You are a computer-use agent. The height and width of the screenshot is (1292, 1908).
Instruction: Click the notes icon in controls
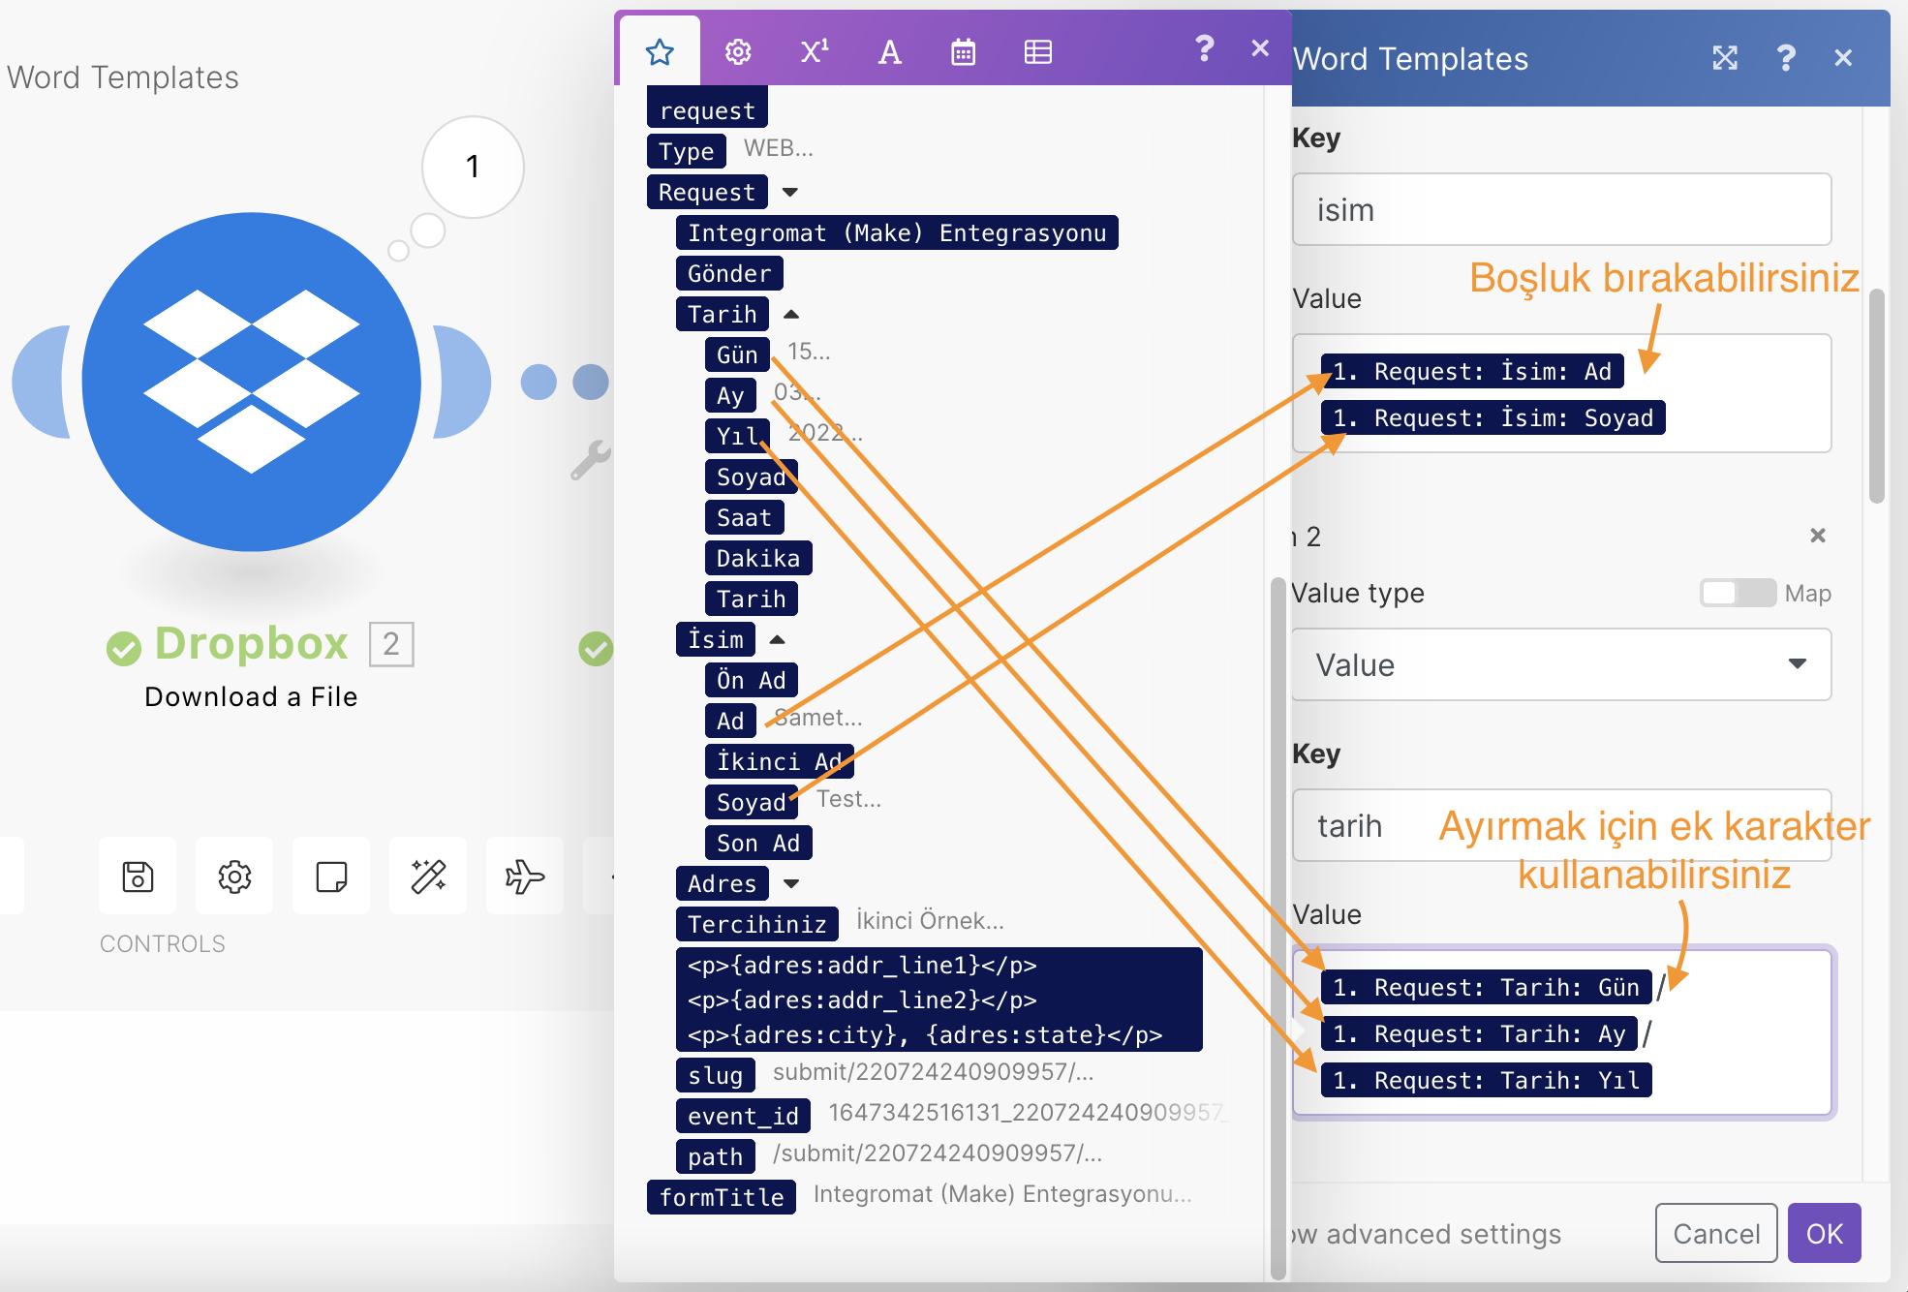tap(331, 877)
